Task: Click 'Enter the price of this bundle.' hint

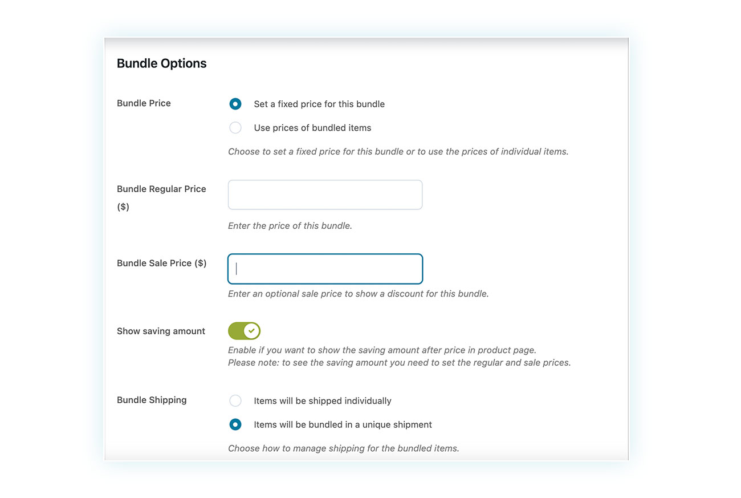Action: click(x=290, y=226)
